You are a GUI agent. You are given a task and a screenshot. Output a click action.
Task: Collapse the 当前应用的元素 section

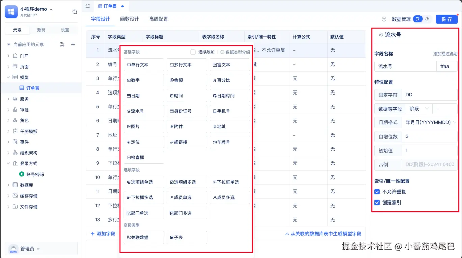point(9,44)
